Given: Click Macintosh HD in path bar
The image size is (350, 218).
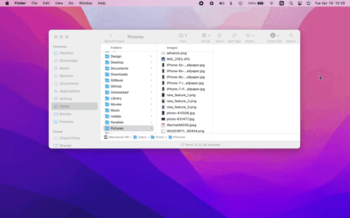Looking at the screenshot, I should (116, 137).
